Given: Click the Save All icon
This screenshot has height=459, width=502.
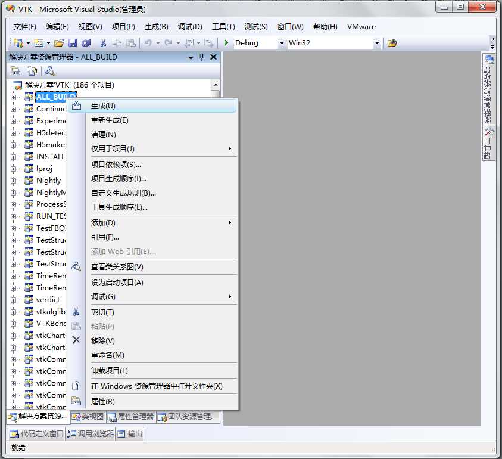Looking at the screenshot, I should point(86,43).
